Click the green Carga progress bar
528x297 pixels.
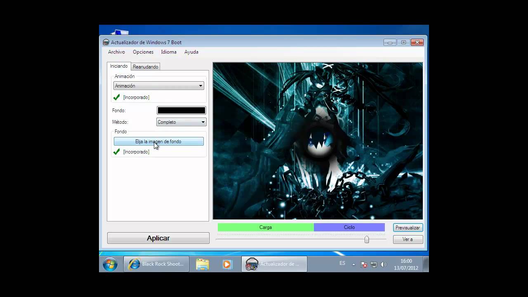[x=266, y=227]
